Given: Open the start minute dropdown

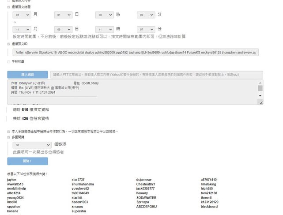Looking at the screenshot, I should click(146, 15).
